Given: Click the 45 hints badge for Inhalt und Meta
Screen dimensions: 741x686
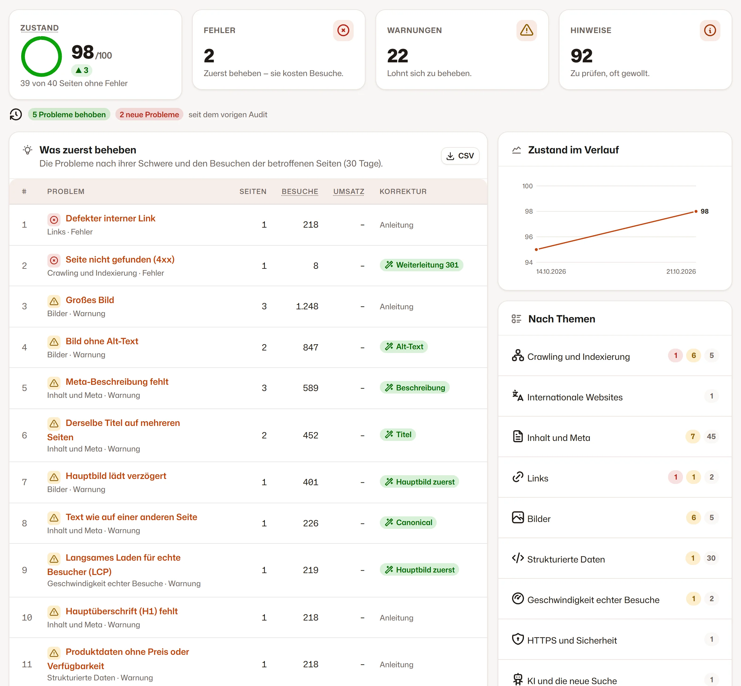Looking at the screenshot, I should [711, 437].
